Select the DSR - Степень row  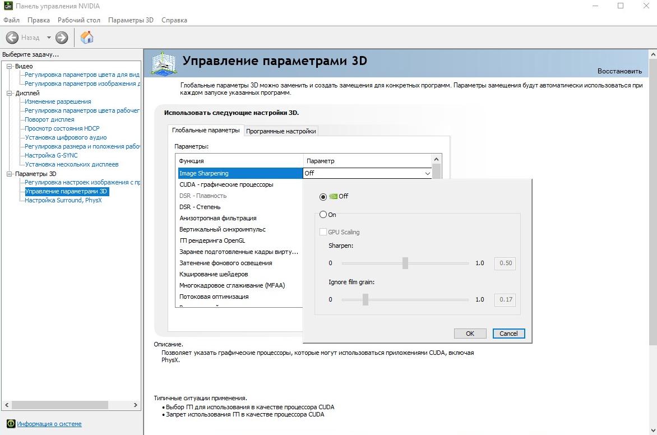[240, 207]
